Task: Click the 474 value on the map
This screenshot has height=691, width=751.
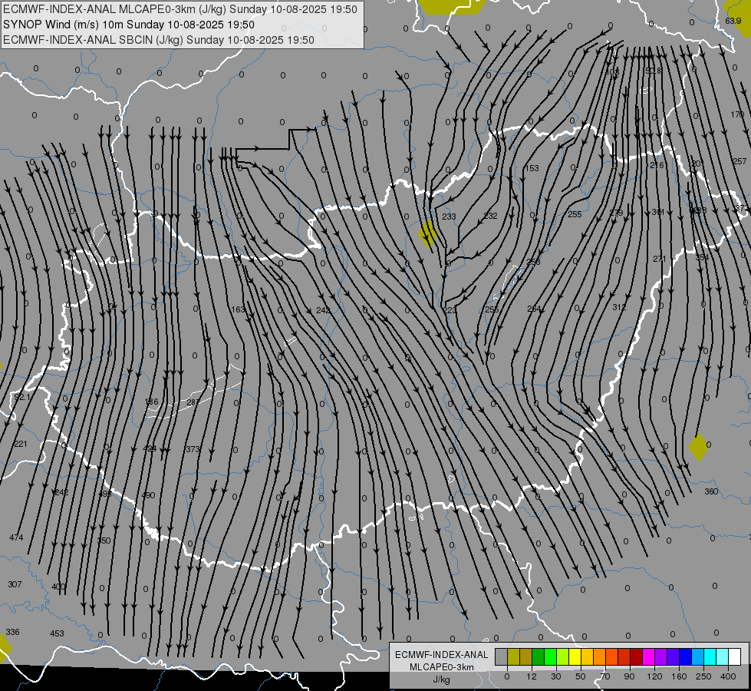Action: click(x=16, y=537)
